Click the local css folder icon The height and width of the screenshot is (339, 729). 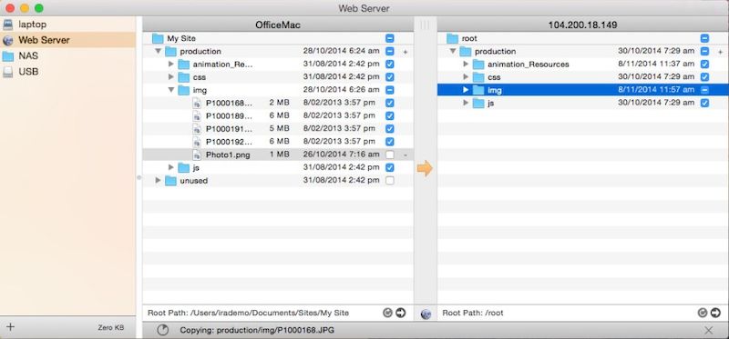184,77
